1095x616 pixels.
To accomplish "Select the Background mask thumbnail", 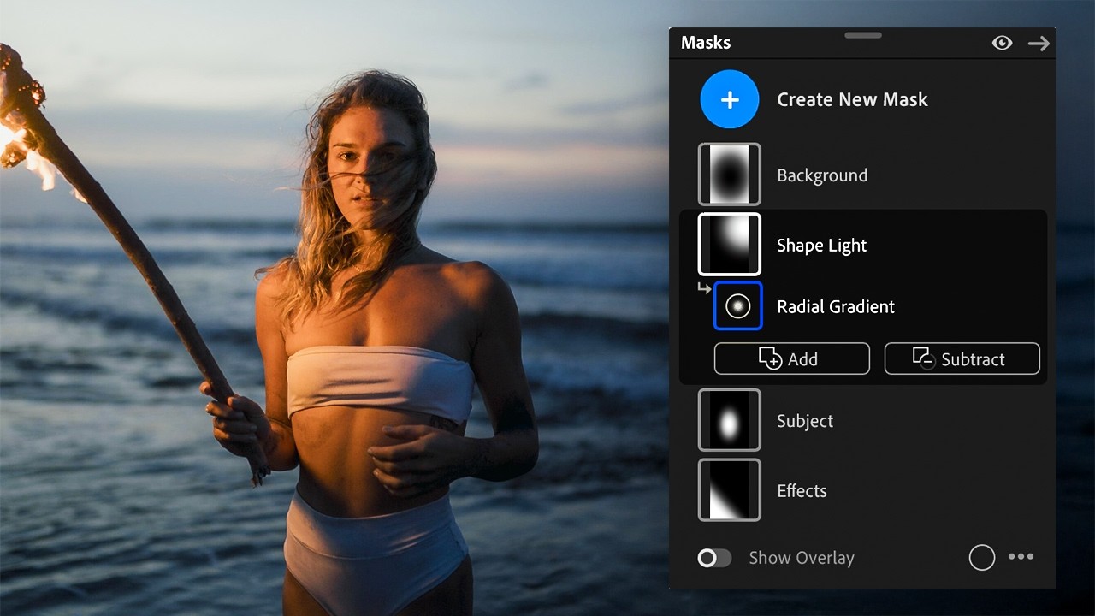I will 730,175.
